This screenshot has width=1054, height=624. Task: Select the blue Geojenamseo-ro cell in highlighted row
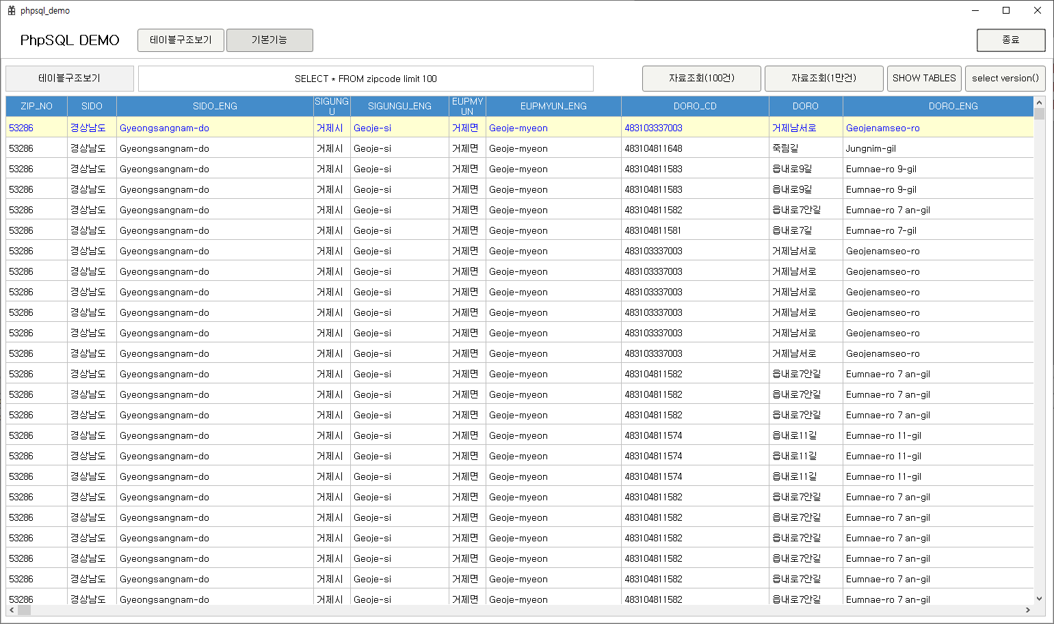tap(938, 128)
